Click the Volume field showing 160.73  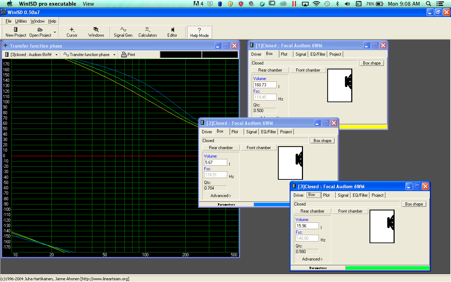click(x=265, y=85)
